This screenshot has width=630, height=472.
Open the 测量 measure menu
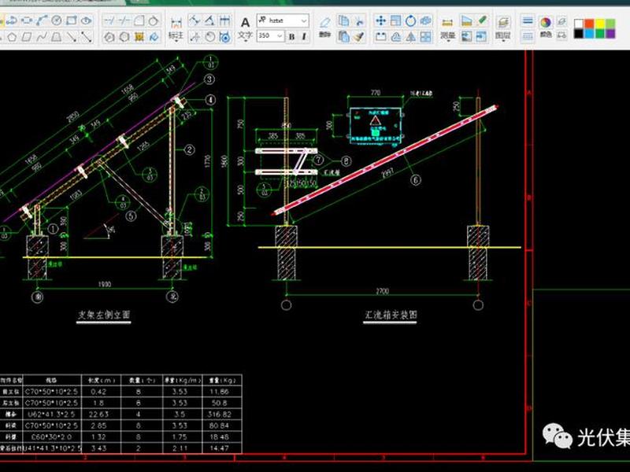pyautogui.click(x=447, y=29)
